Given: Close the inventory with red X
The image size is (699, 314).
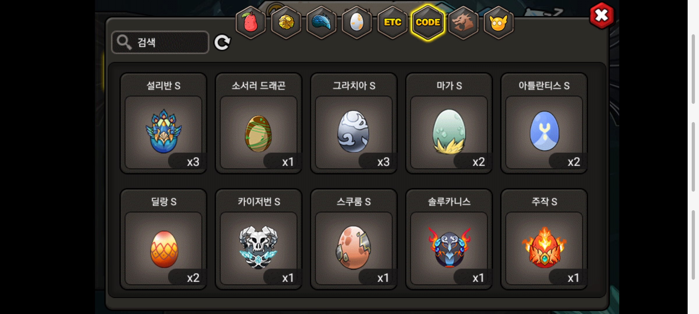Looking at the screenshot, I should pyautogui.click(x=601, y=15).
